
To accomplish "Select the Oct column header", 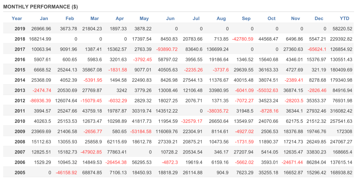I will [x=272, y=18].
